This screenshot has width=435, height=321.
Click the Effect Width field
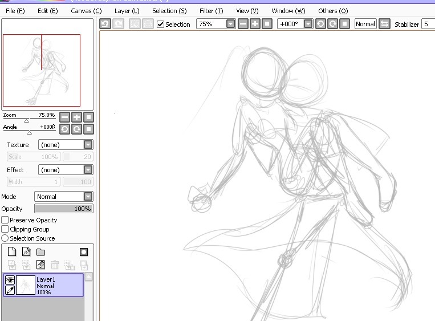pyautogui.click(x=33, y=181)
